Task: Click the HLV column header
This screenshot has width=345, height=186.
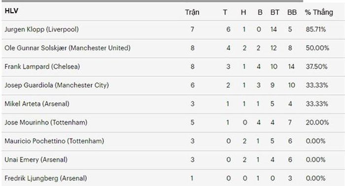Action: pos(11,11)
